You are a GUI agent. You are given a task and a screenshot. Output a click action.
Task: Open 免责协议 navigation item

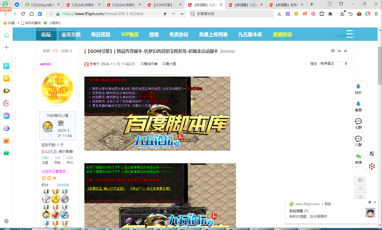[x=179, y=34]
